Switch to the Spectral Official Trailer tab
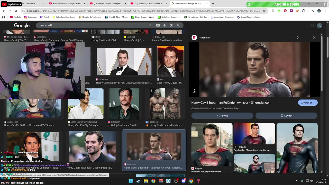The image size is (329, 185). [x=149, y=4]
